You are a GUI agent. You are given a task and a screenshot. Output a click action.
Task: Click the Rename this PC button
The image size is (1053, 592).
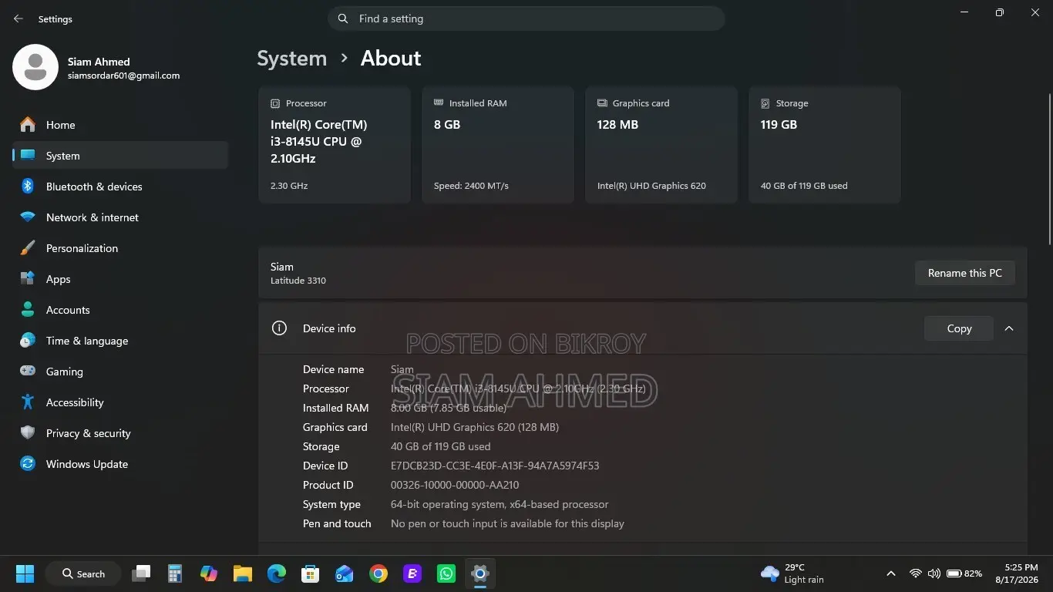click(964, 273)
